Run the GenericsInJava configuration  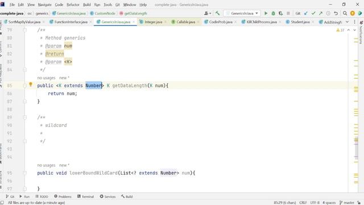[266, 14]
